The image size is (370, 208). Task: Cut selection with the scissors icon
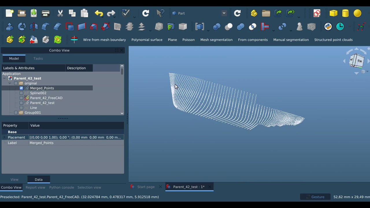[x=60, y=13]
